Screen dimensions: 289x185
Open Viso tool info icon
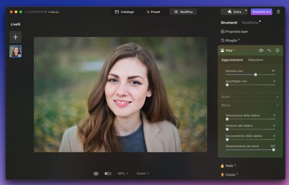(277, 51)
